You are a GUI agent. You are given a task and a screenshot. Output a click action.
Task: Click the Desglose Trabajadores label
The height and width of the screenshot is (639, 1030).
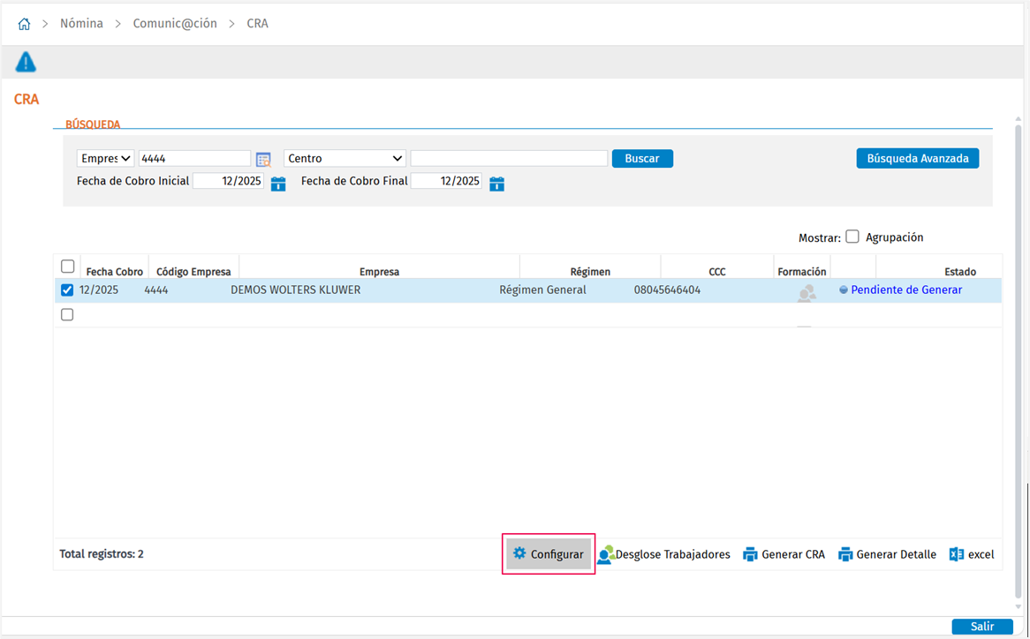(x=672, y=555)
